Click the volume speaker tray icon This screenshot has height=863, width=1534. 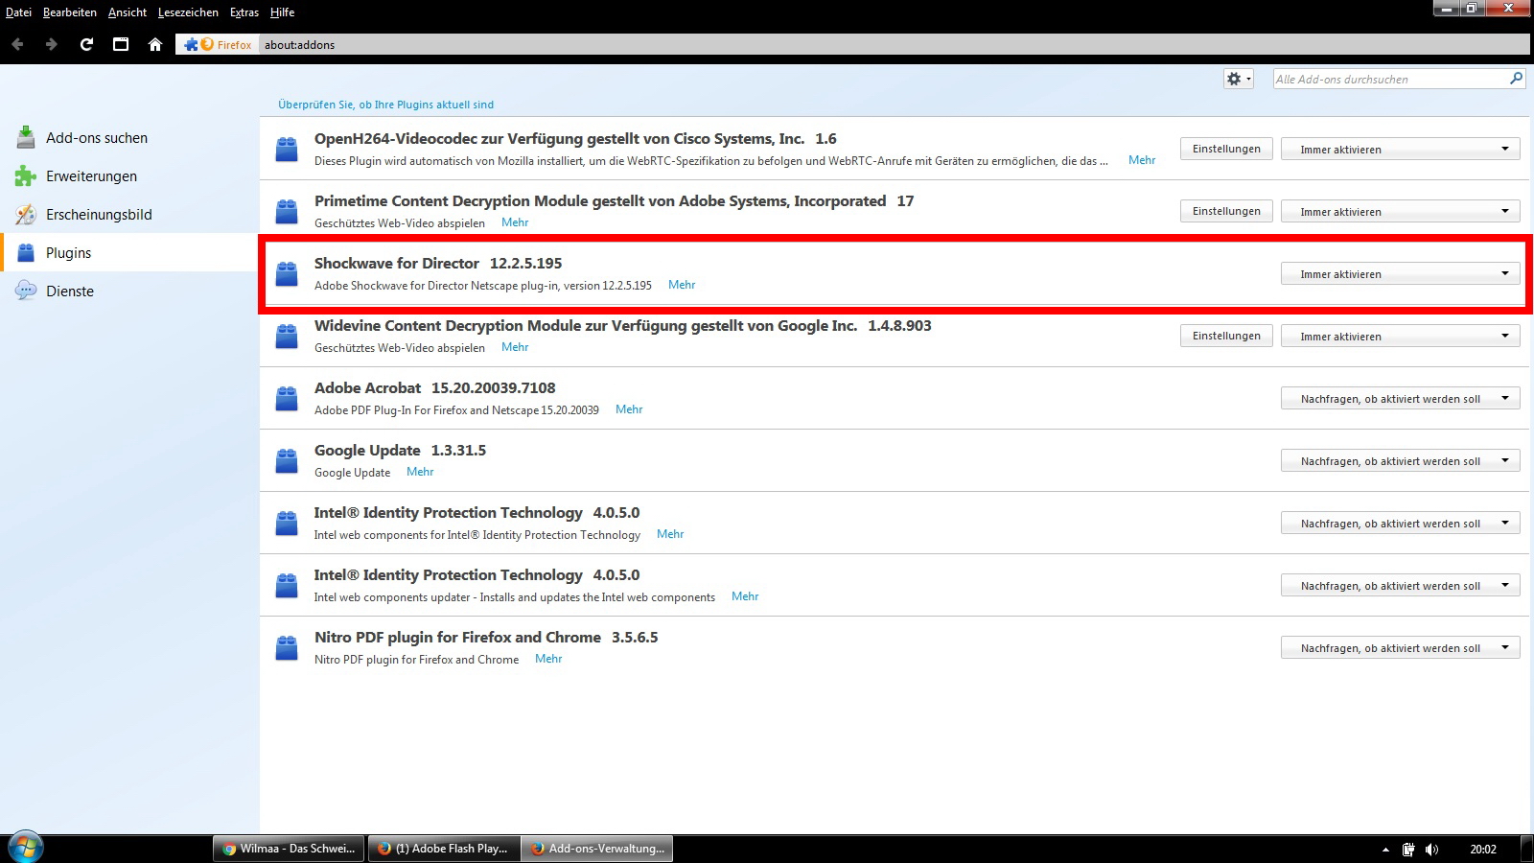click(x=1431, y=849)
